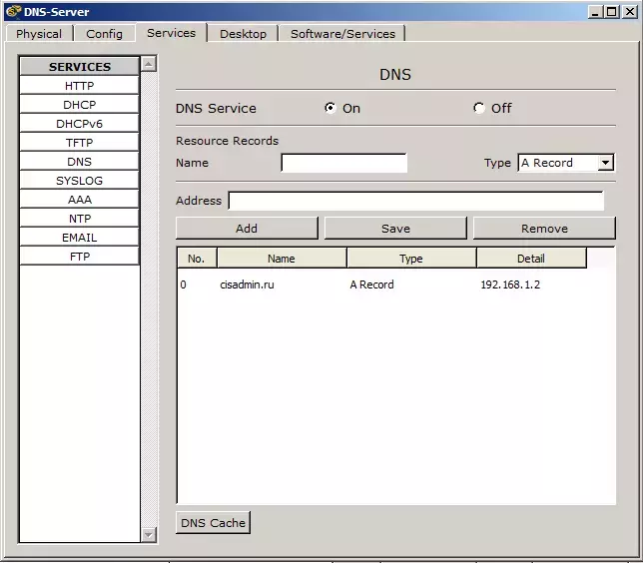The height and width of the screenshot is (563, 643).
Task: Select TFTP service
Action: click(x=80, y=143)
